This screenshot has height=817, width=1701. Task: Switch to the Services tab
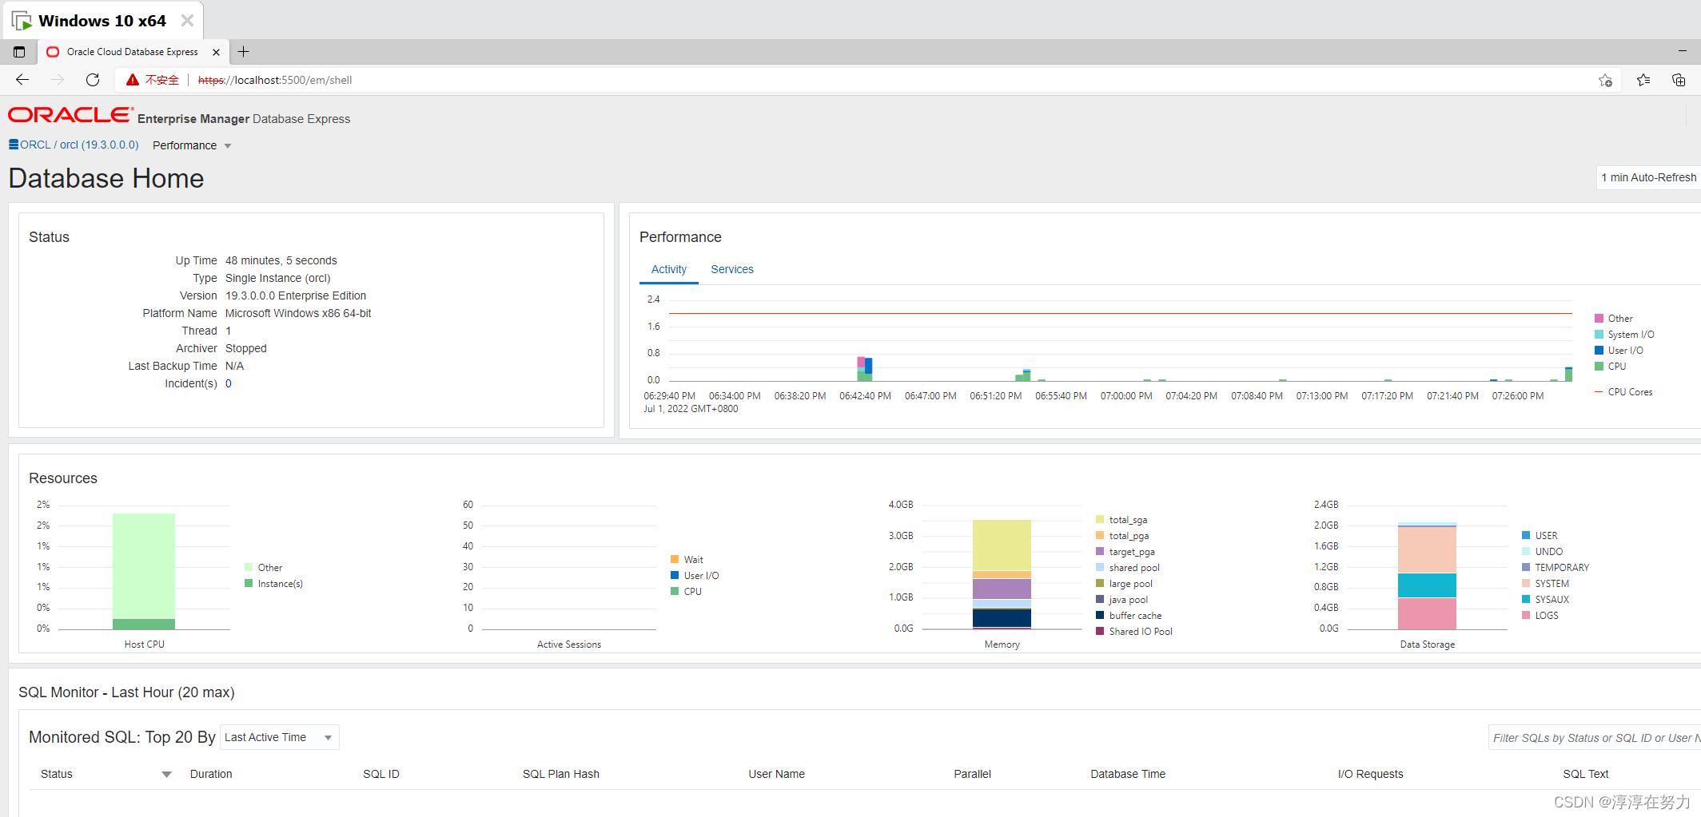pos(732,269)
